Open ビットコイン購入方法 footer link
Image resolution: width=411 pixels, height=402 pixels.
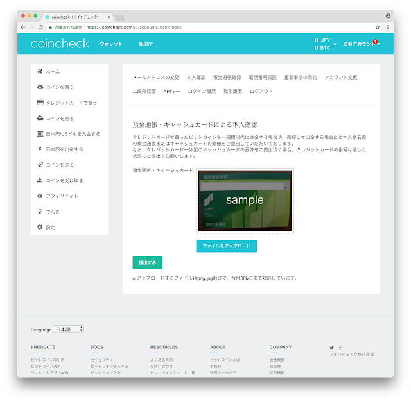[x=109, y=366]
